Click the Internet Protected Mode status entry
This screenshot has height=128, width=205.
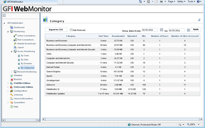coord(144,125)
